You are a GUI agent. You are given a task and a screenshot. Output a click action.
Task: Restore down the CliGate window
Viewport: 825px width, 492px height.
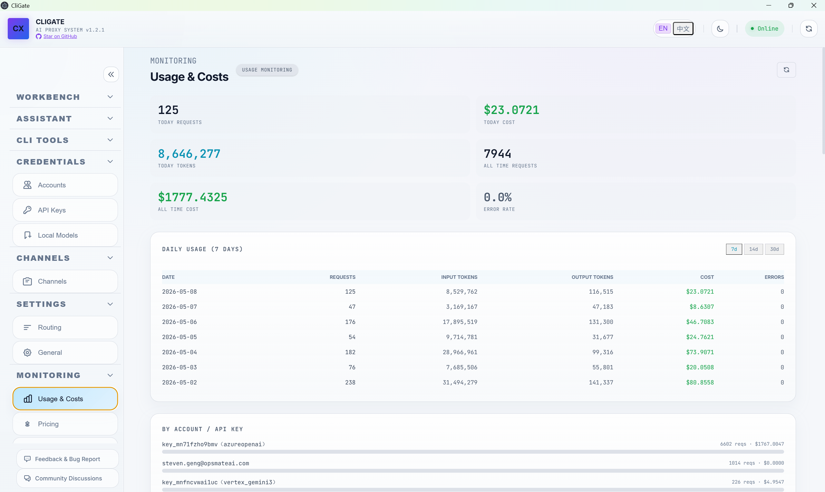click(791, 6)
